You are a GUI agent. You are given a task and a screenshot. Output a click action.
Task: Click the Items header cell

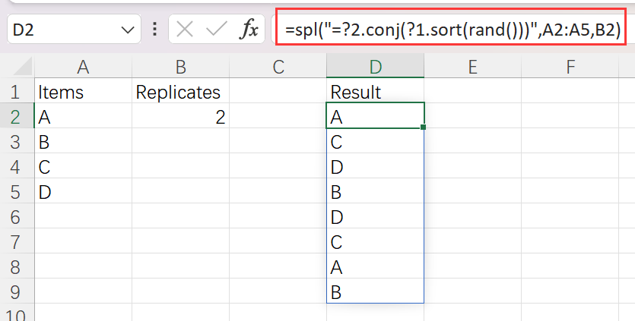pyautogui.click(x=84, y=93)
